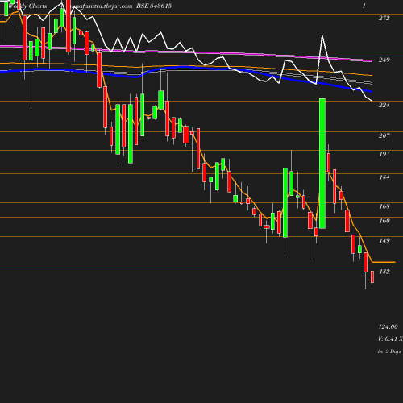The width and height of the screenshot is (403, 403).
Task: Click the tallest green candlestick body
Action: [322, 164]
